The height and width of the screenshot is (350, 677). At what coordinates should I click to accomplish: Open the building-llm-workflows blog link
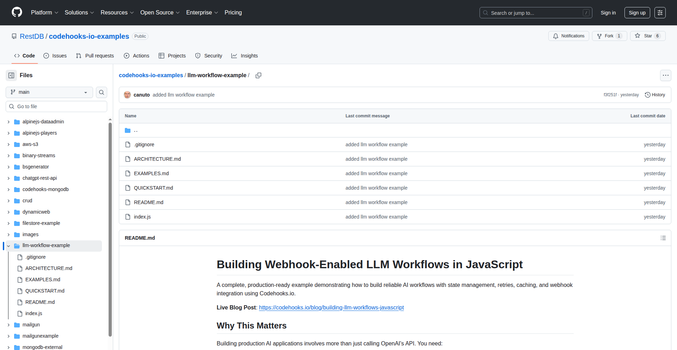pos(331,307)
